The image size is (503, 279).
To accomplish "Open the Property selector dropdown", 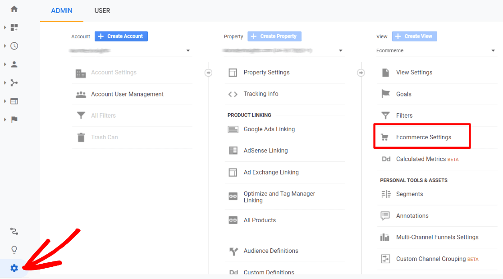I will pos(284,50).
